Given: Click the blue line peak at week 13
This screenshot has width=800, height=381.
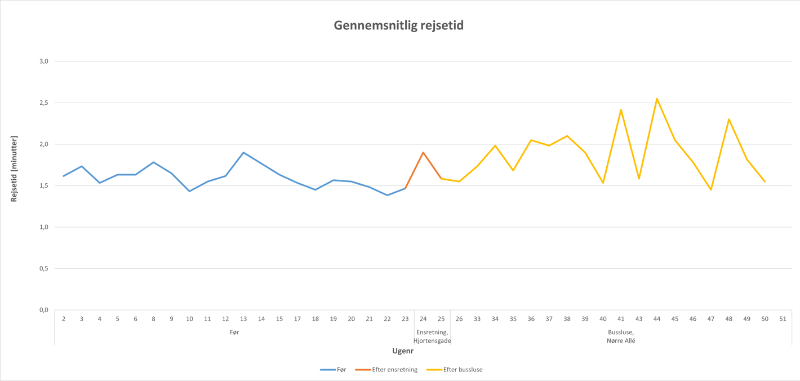Looking at the screenshot, I should tap(243, 152).
